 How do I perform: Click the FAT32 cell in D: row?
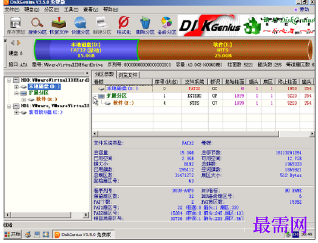tap(194, 89)
